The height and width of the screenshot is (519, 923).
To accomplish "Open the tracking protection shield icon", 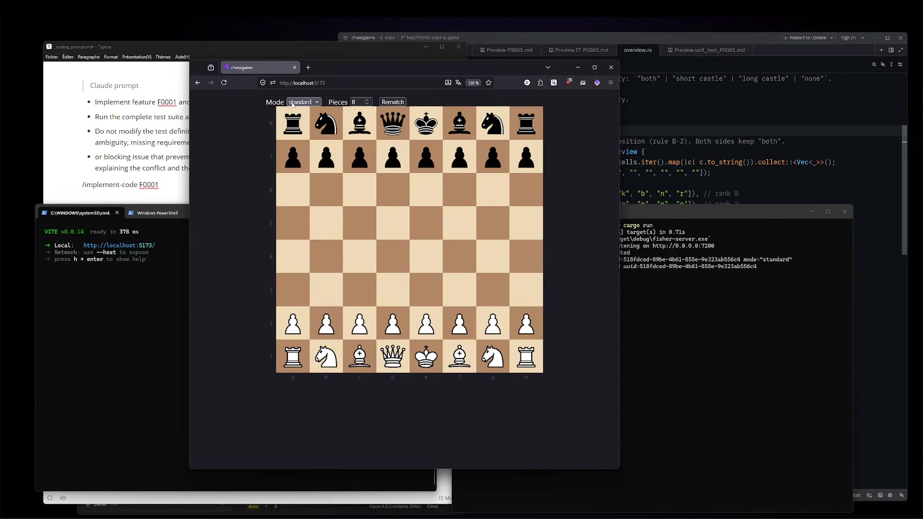I will point(262,83).
